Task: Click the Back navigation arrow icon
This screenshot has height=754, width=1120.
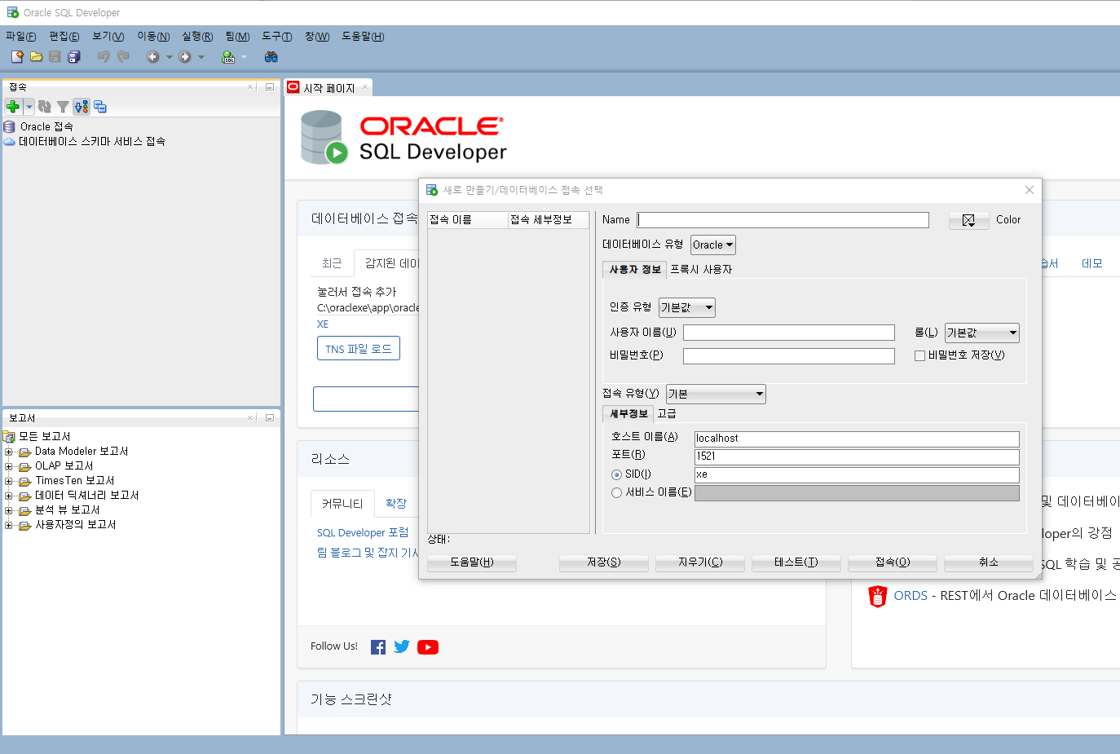Action: [152, 57]
